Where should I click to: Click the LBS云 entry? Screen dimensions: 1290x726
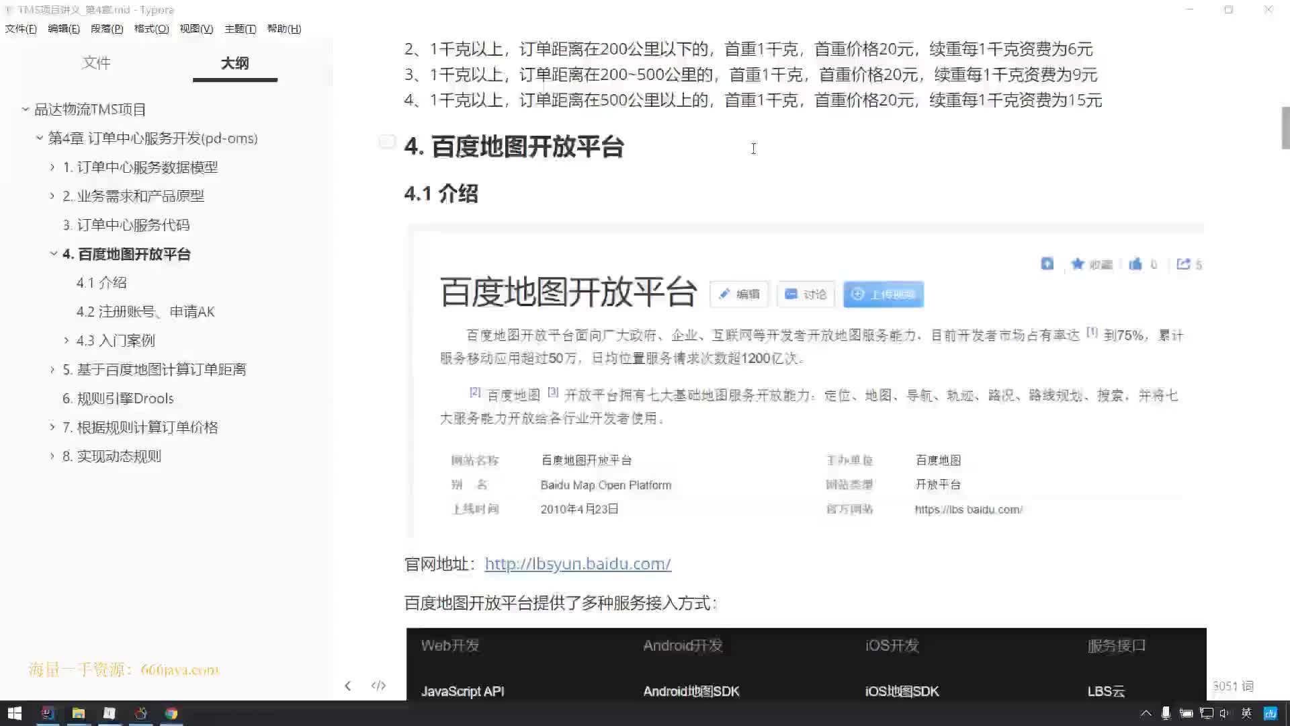click(1106, 691)
